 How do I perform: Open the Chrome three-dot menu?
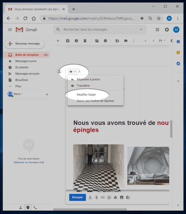point(178,18)
